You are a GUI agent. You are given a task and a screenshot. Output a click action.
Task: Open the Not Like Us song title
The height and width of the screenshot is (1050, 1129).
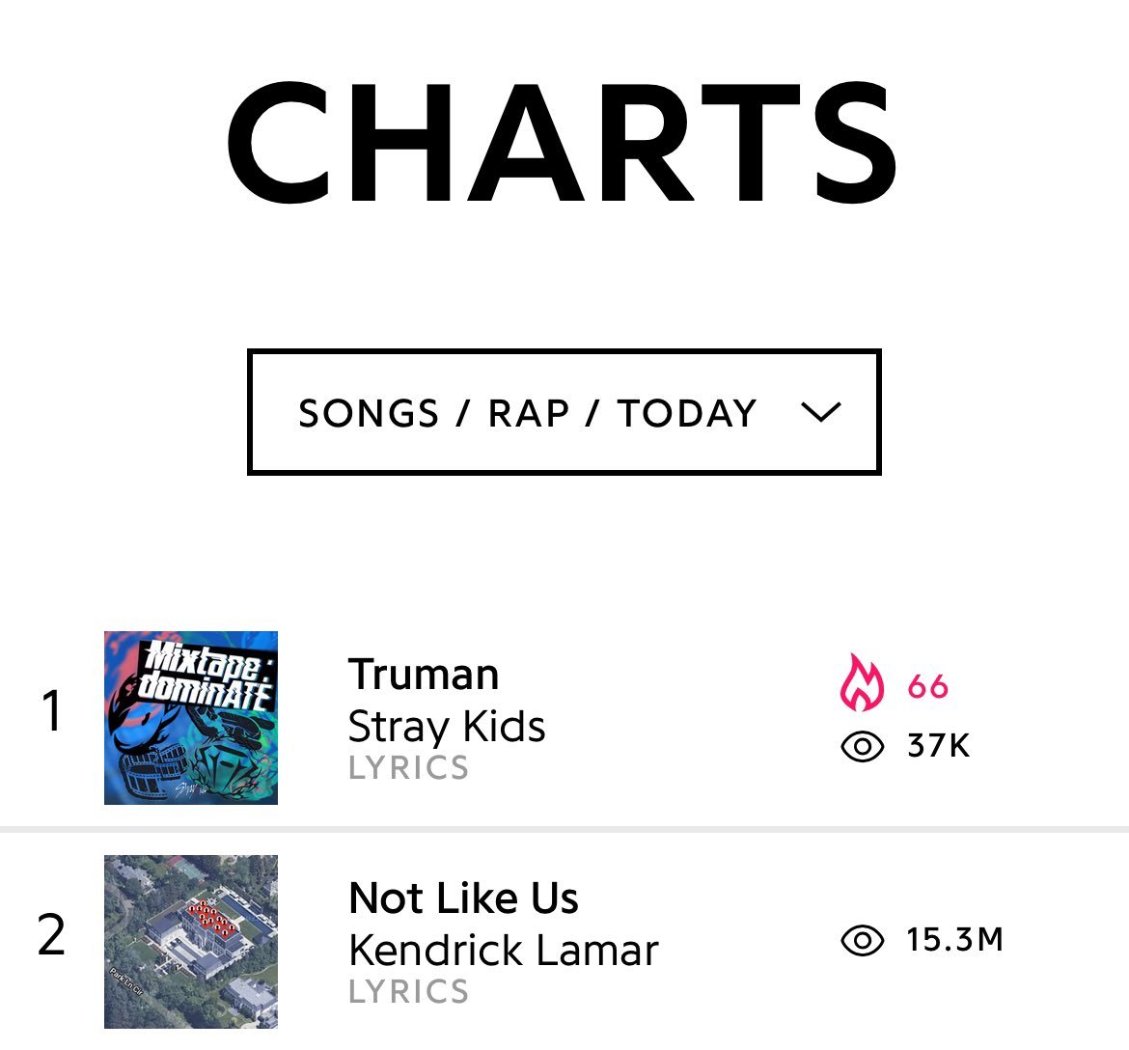[463, 898]
